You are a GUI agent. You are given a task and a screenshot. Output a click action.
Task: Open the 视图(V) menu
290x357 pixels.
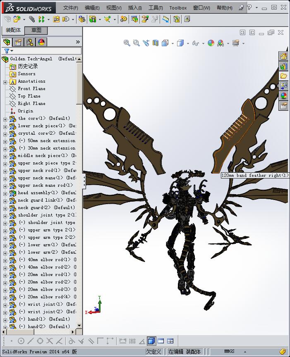(114, 8)
